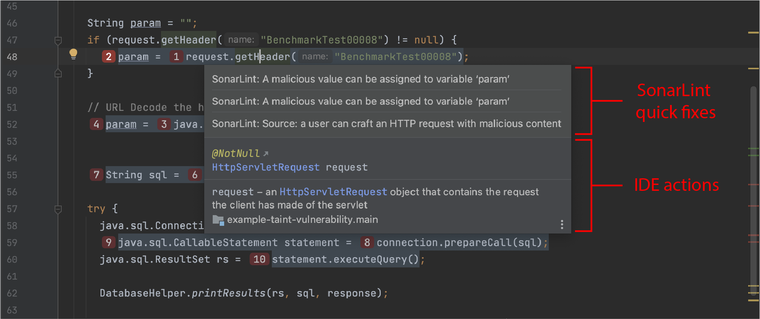Click flow step badge 3 on line 52
Screen dimensions: 760x319
point(164,124)
